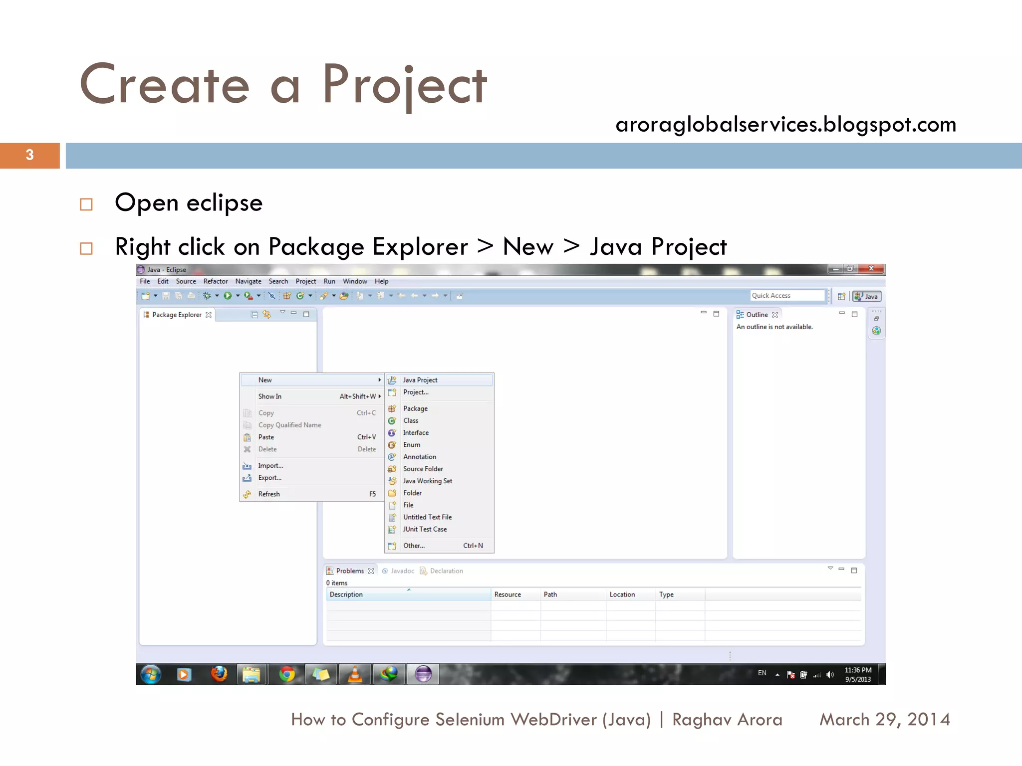Click the green Run button icon
Screen dimensions: 1022x766
point(228,296)
